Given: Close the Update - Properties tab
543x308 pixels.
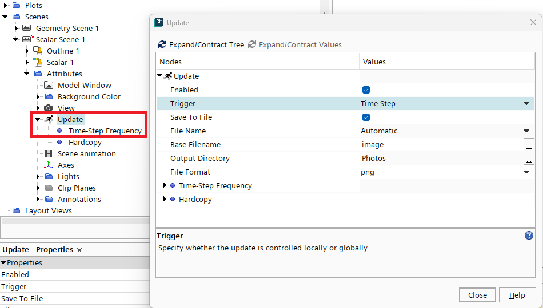Looking at the screenshot, I should pyautogui.click(x=79, y=250).
